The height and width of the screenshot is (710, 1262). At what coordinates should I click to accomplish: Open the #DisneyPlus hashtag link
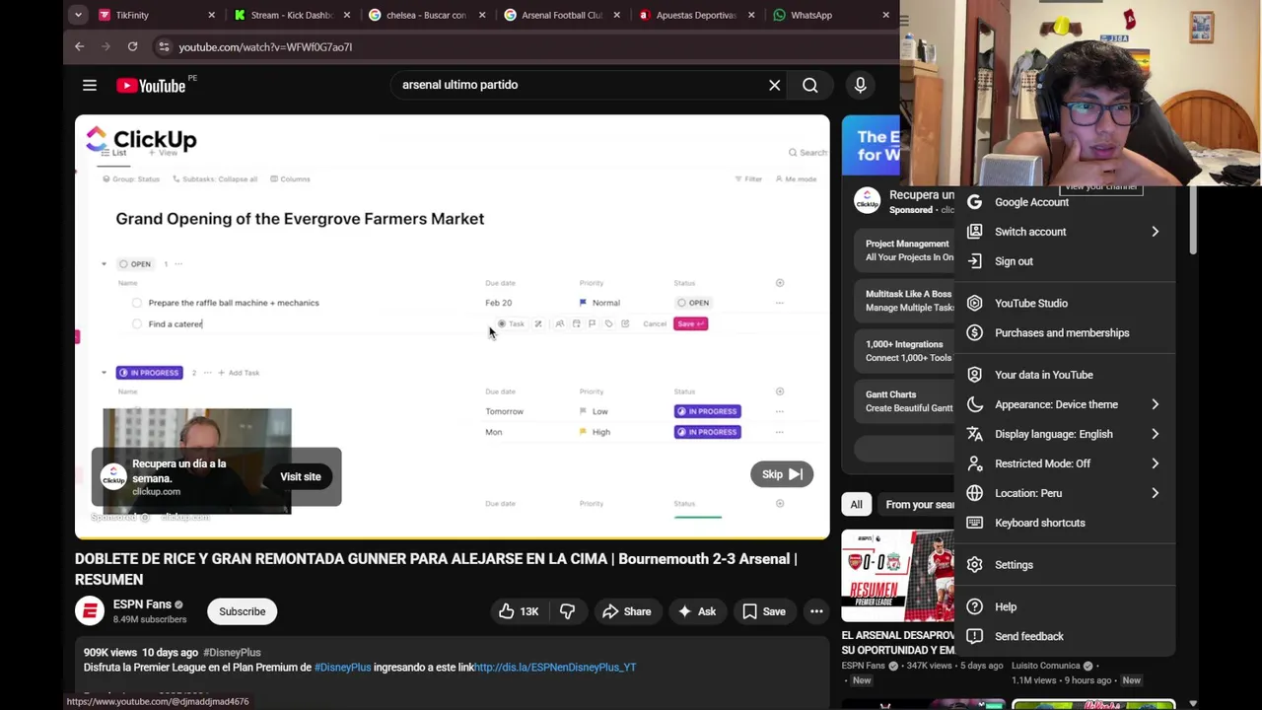coord(232,653)
